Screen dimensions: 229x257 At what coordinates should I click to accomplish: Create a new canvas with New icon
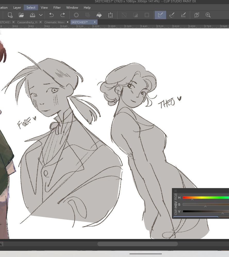10,15
